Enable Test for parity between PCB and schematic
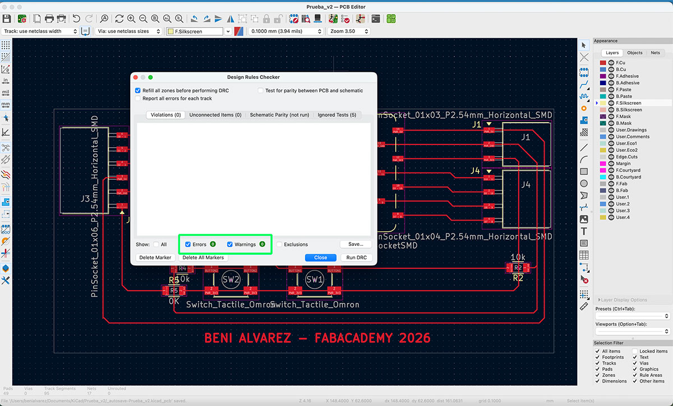The image size is (673, 406). (261, 90)
